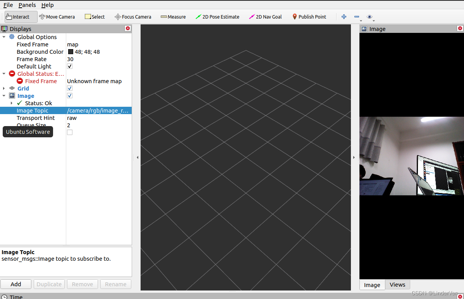Choose the Select tool
This screenshot has width=464, height=299.
(95, 17)
